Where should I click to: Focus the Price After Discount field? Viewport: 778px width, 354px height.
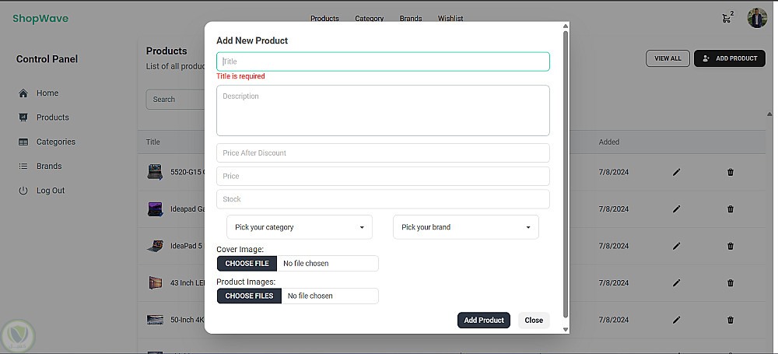coord(383,152)
